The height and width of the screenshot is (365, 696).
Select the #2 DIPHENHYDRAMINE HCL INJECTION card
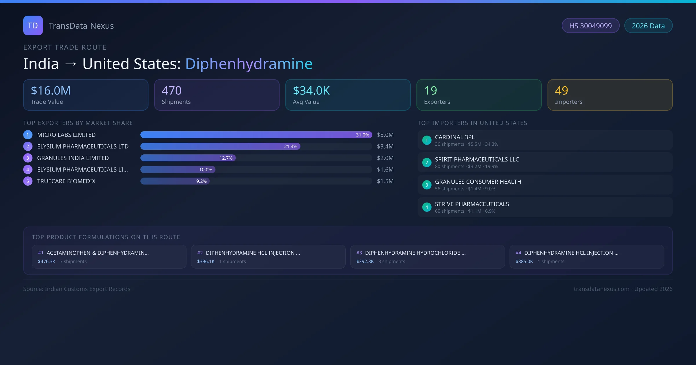coord(268,257)
